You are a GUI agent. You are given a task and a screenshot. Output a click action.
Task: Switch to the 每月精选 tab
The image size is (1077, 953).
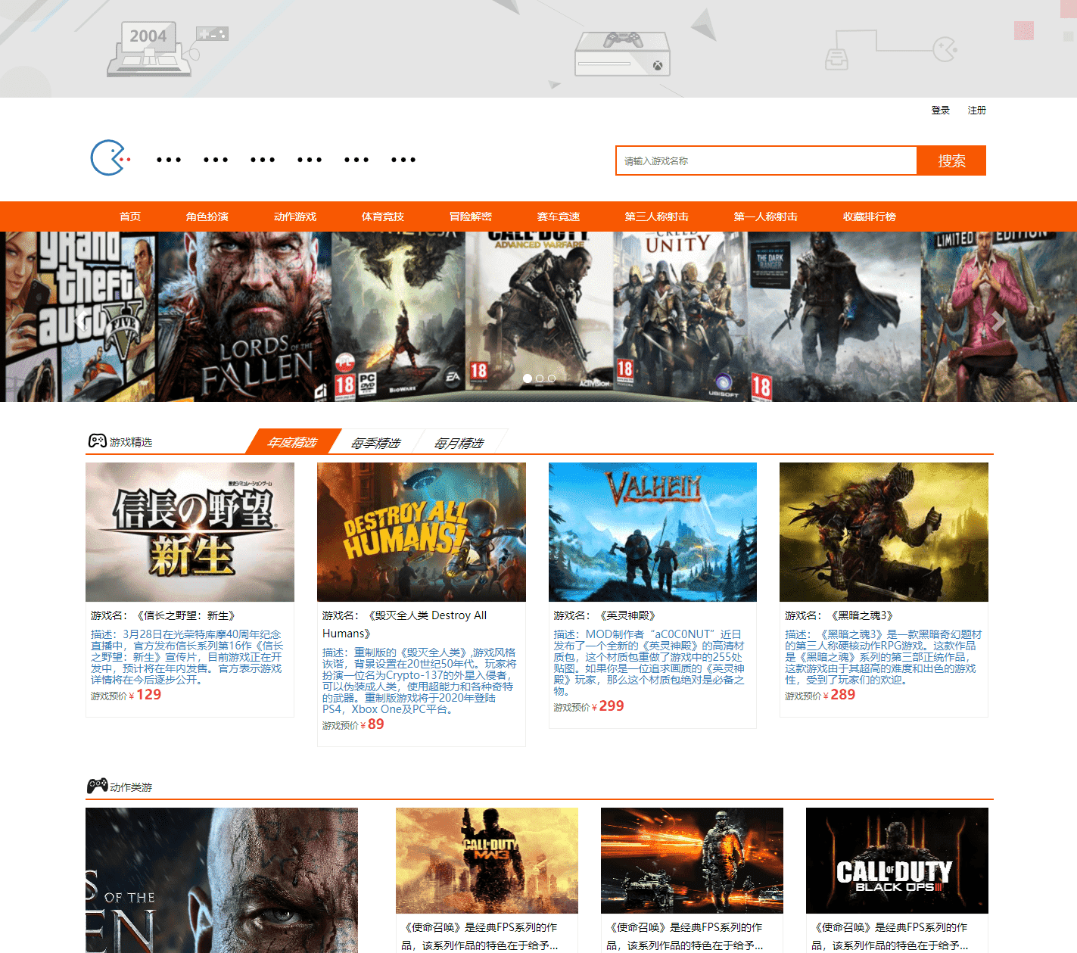click(459, 442)
